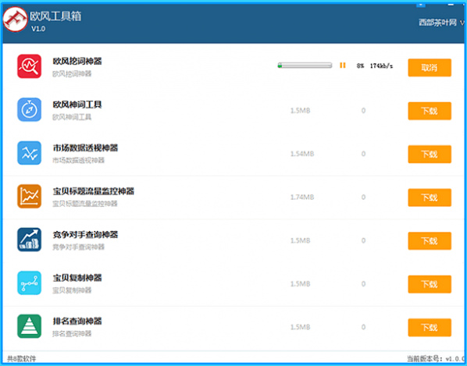This screenshot has width=467, height=366.
Task: Select the 竞争对手查询神器 dark blue arrow icon
Action: (x=29, y=240)
